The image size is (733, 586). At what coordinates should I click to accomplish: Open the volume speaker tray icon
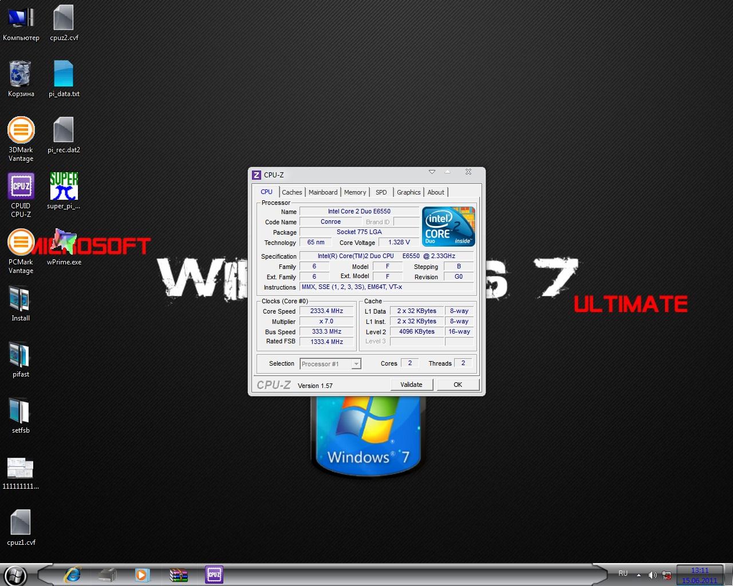(x=652, y=575)
